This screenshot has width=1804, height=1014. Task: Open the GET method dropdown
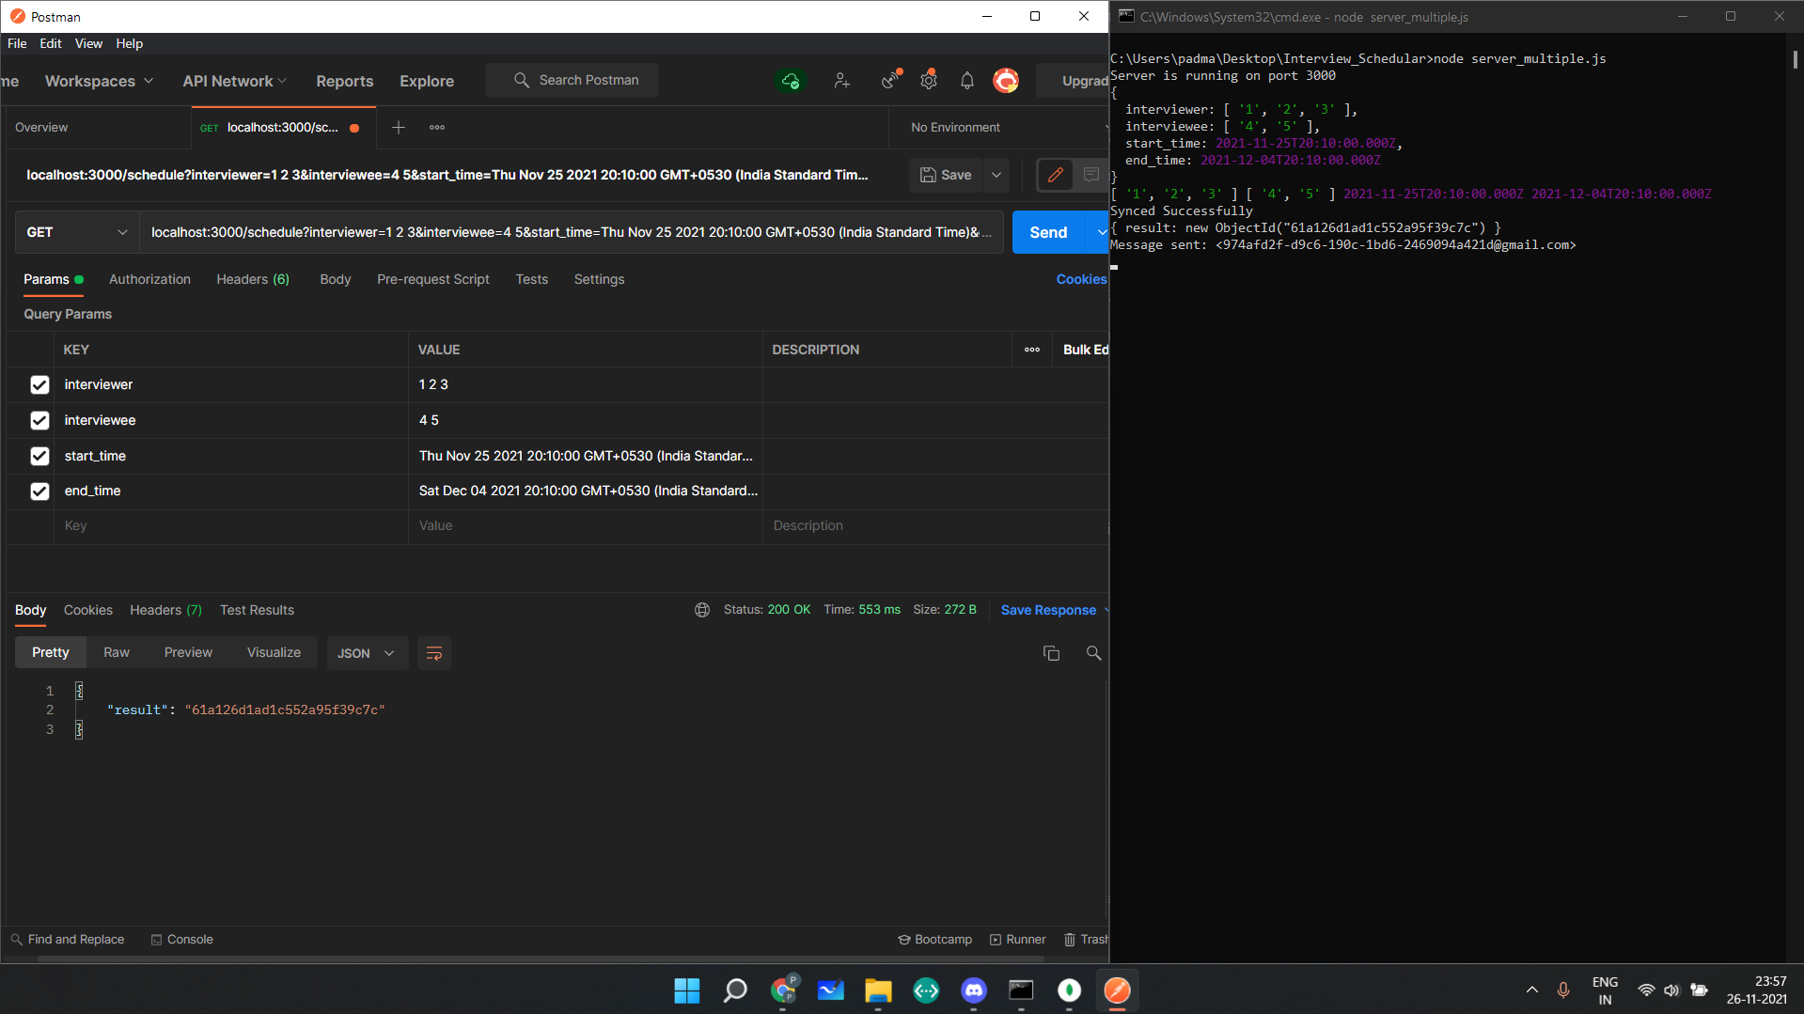coord(77,232)
